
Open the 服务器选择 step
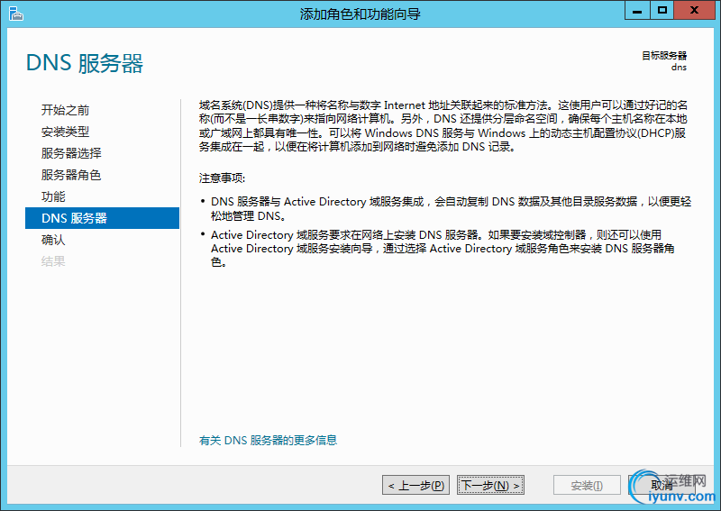(71, 153)
